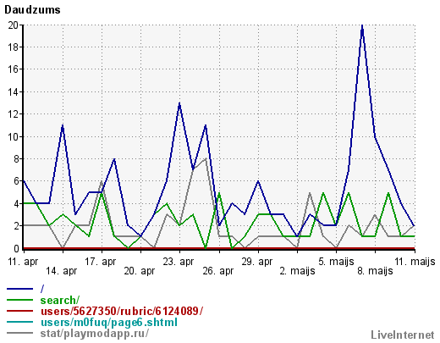Screen dimensions: 440x343
Task: Click the y-axis value 2
Action: (x=16, y=226)
